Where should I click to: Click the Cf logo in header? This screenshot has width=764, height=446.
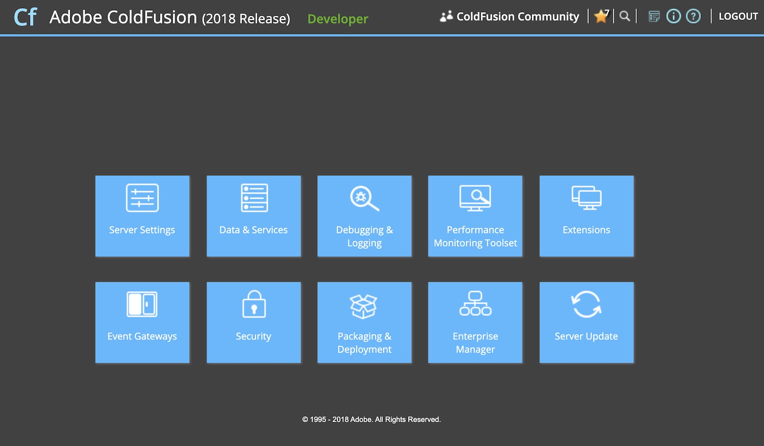coord(25,17)
